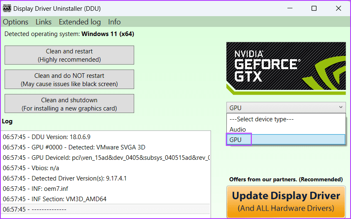
Task: Maximize the DDU window
Action: pos(314,8)
